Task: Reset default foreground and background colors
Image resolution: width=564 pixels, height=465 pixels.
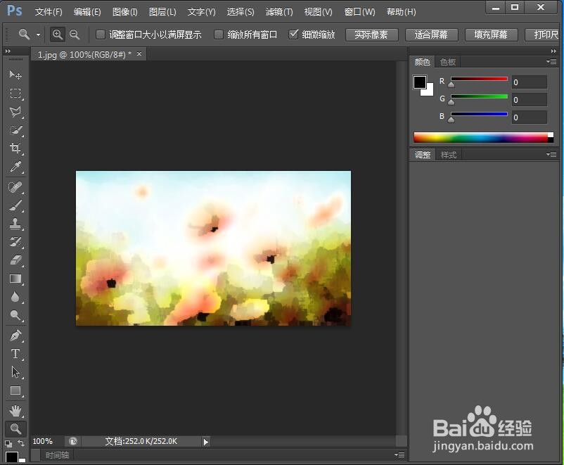Action: (x=8, y=443)
